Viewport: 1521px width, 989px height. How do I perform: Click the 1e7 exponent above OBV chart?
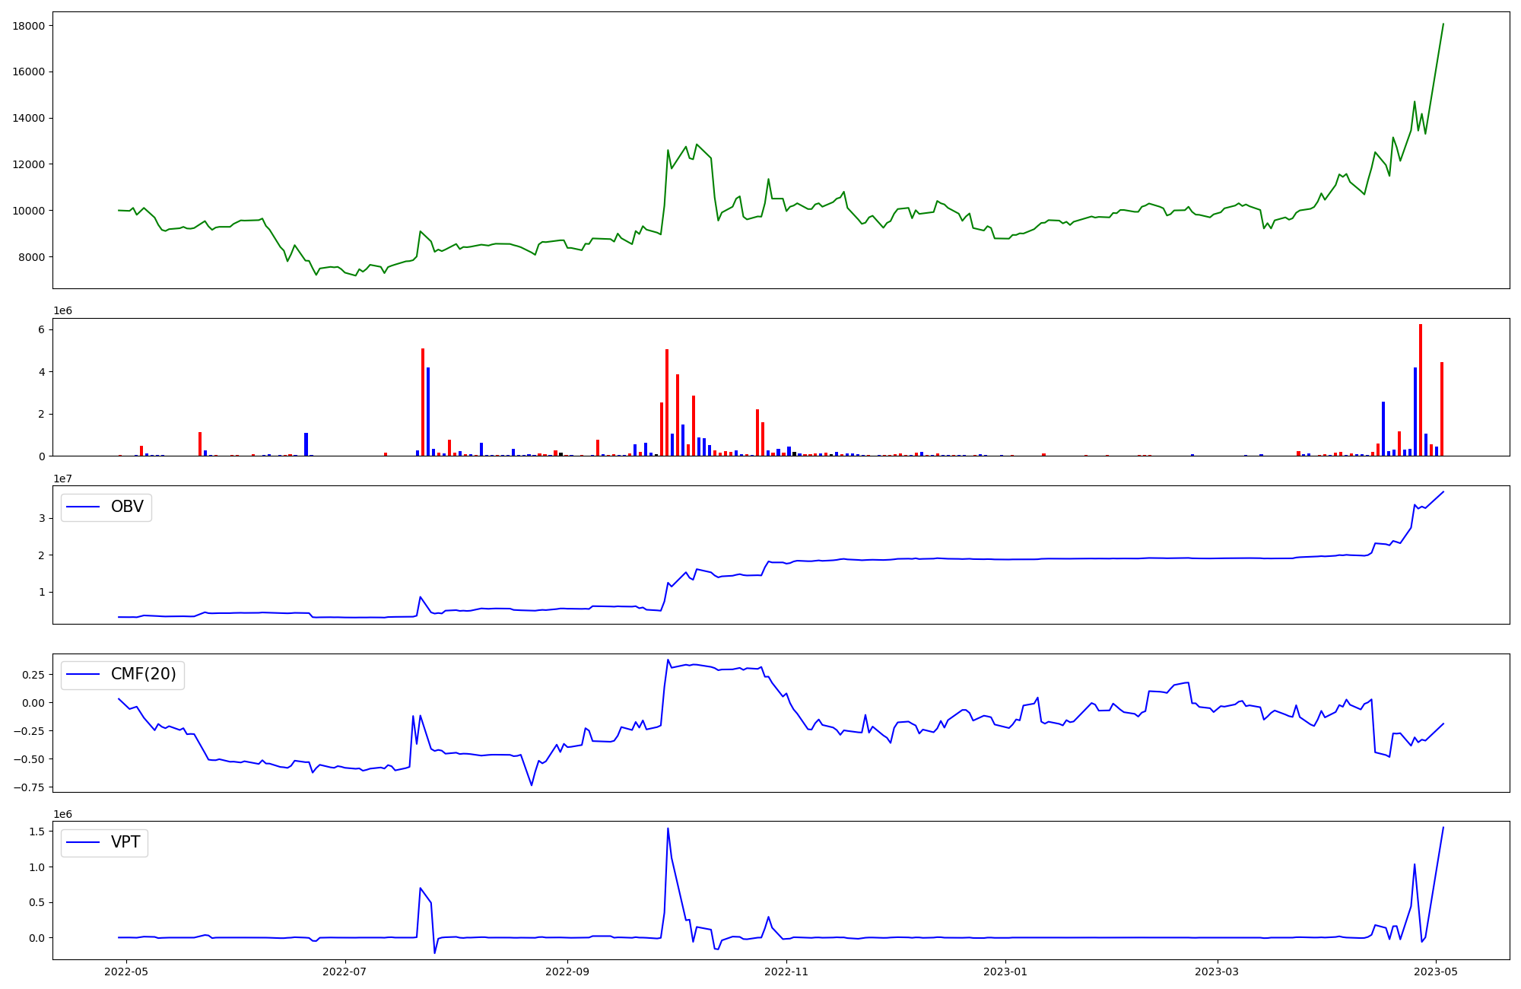[x=63, y=479]
